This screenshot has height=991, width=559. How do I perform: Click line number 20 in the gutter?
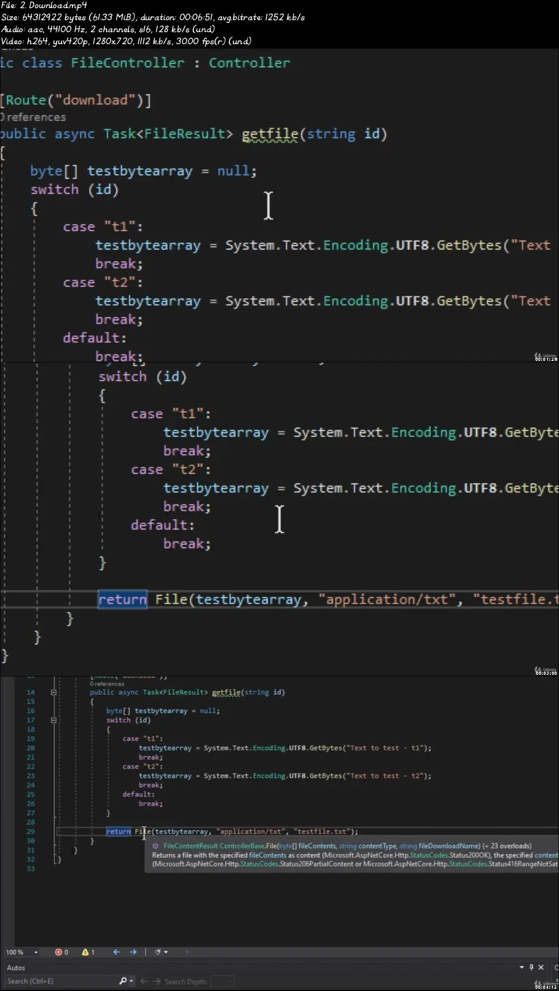[x=31, y=748]
